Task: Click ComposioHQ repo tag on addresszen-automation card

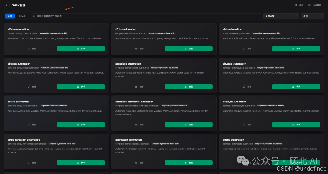Action: [165, 144]
